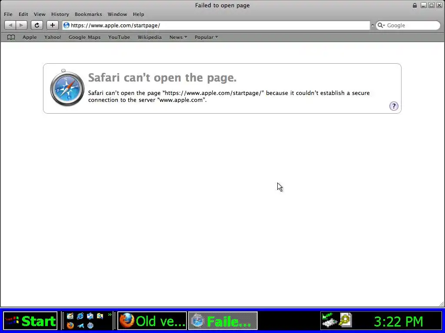Viewport: 445px width, 333px height.
Task: Click the Safari compass logo in the error box
Action: 67,88
